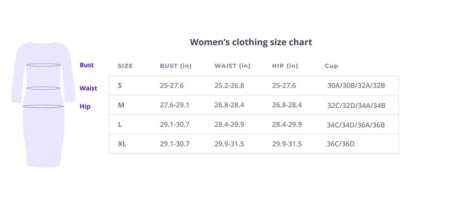Click the hip measurement ellipse on dress

tap(43, 106)
